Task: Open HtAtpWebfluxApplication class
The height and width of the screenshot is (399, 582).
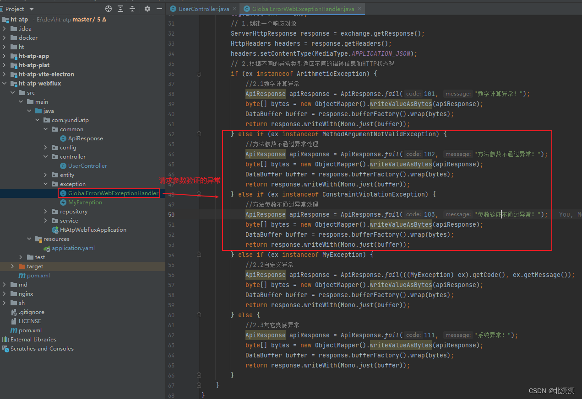Action: [x=89, y=230]
